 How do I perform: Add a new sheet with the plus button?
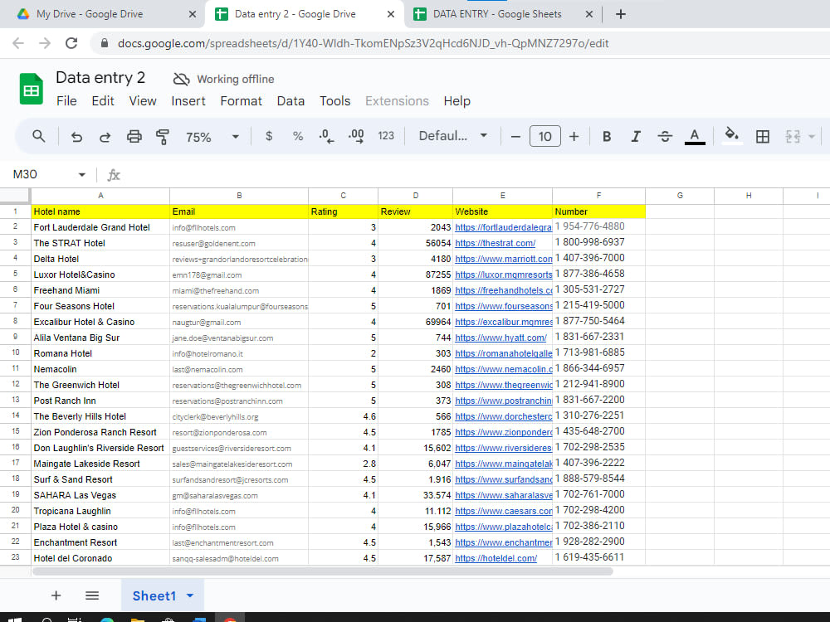(x=56, y=595)
